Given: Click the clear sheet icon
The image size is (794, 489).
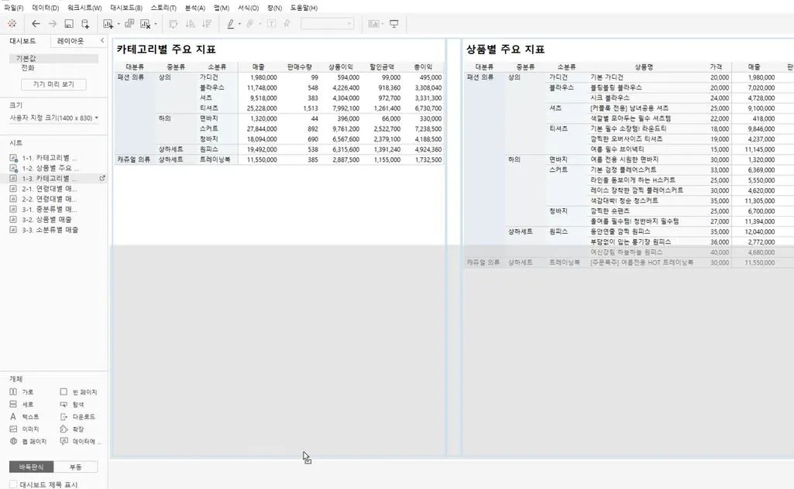Looking at the screenshot, I should point(146,24).
